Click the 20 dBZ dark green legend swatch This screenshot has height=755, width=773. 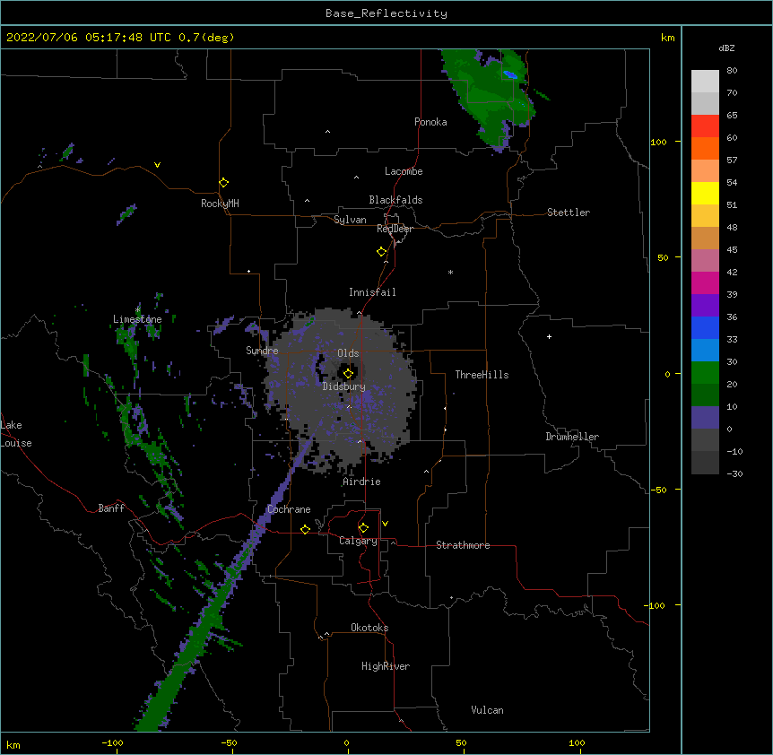705,395
